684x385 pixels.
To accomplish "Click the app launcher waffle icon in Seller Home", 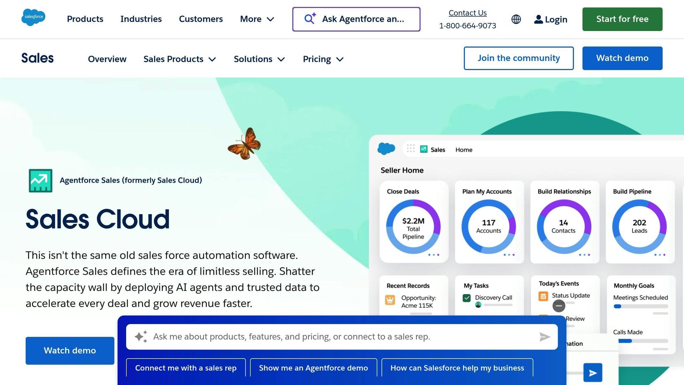I will point(411,149).
